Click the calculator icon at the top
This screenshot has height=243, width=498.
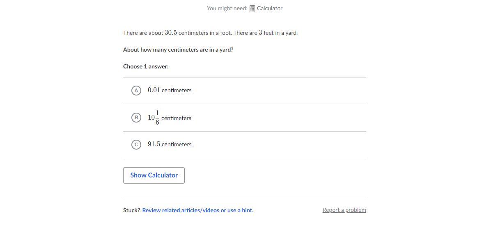tap(252, 9)
